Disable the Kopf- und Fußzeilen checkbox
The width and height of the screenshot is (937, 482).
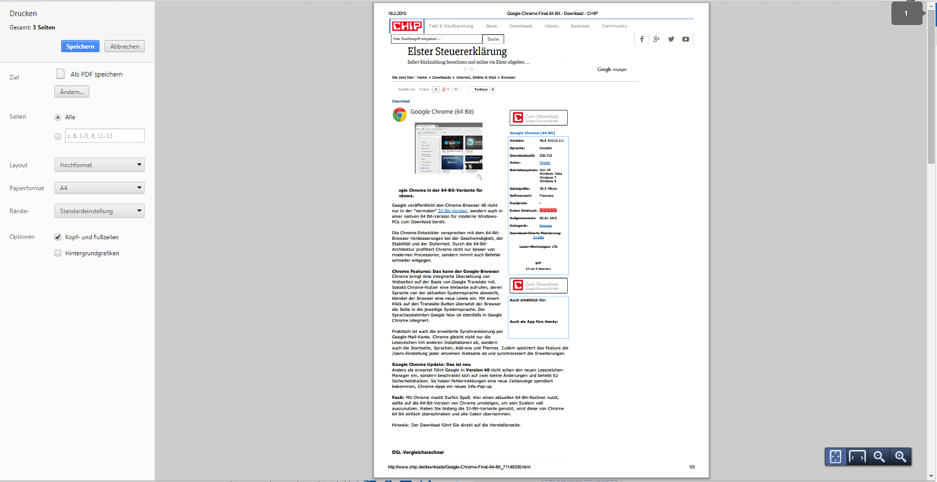[x=58, y=237]
